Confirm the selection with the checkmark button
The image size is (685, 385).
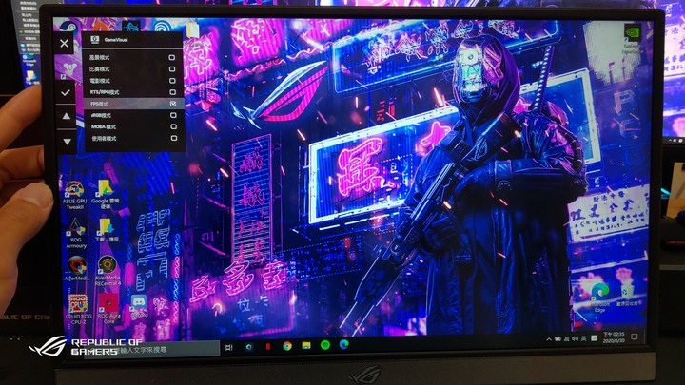pyautogui.click(x=66, y=92)
